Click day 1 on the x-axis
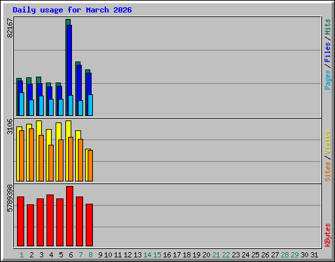The width and height of the screenshot is (335, 262). click(x=22, y=255)
